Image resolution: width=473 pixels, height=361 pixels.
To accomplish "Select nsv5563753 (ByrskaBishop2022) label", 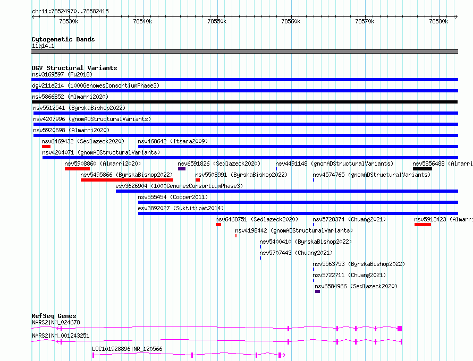I will point(359,264).
